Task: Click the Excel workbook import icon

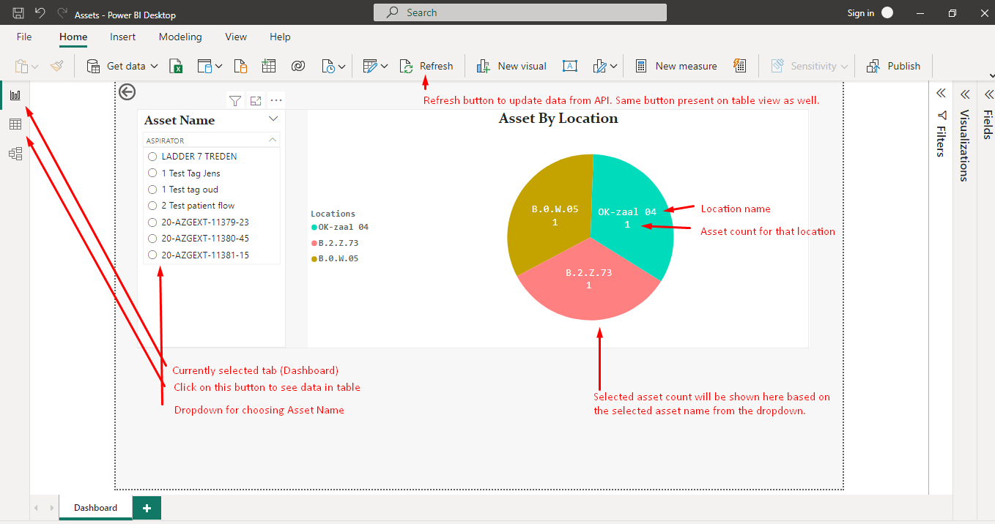Action: 176,67
